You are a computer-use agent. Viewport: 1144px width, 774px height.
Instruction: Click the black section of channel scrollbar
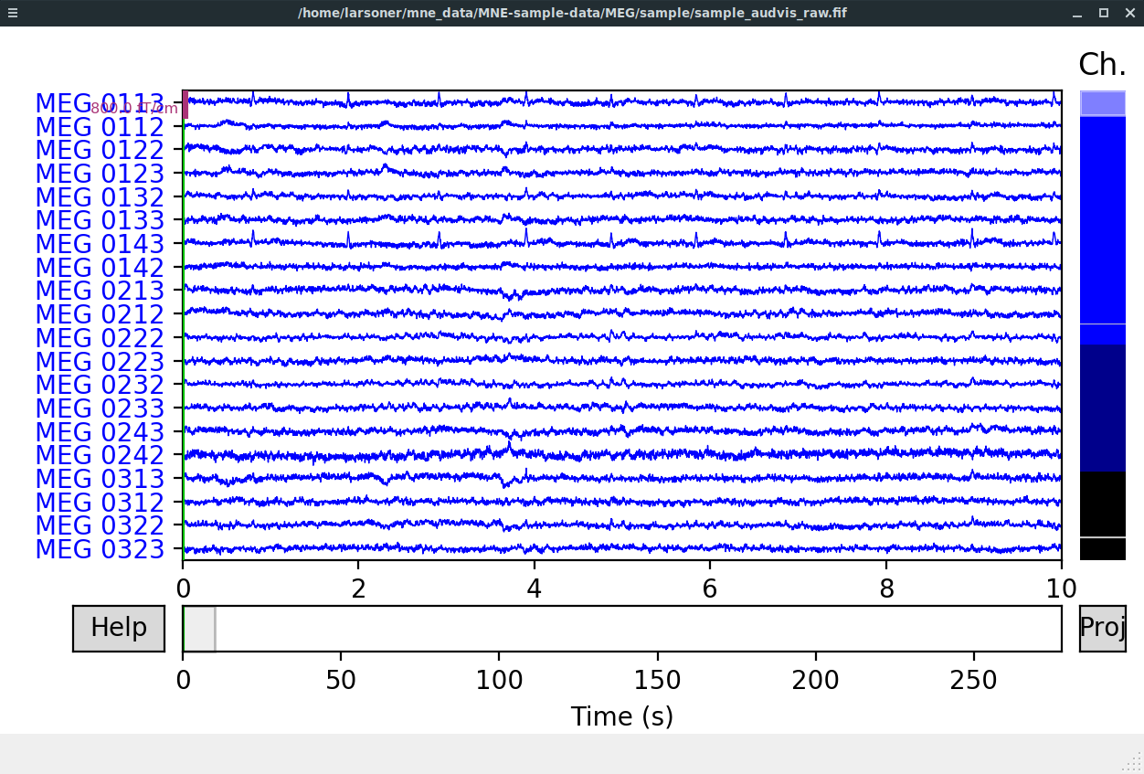(x=1103, y=515)
